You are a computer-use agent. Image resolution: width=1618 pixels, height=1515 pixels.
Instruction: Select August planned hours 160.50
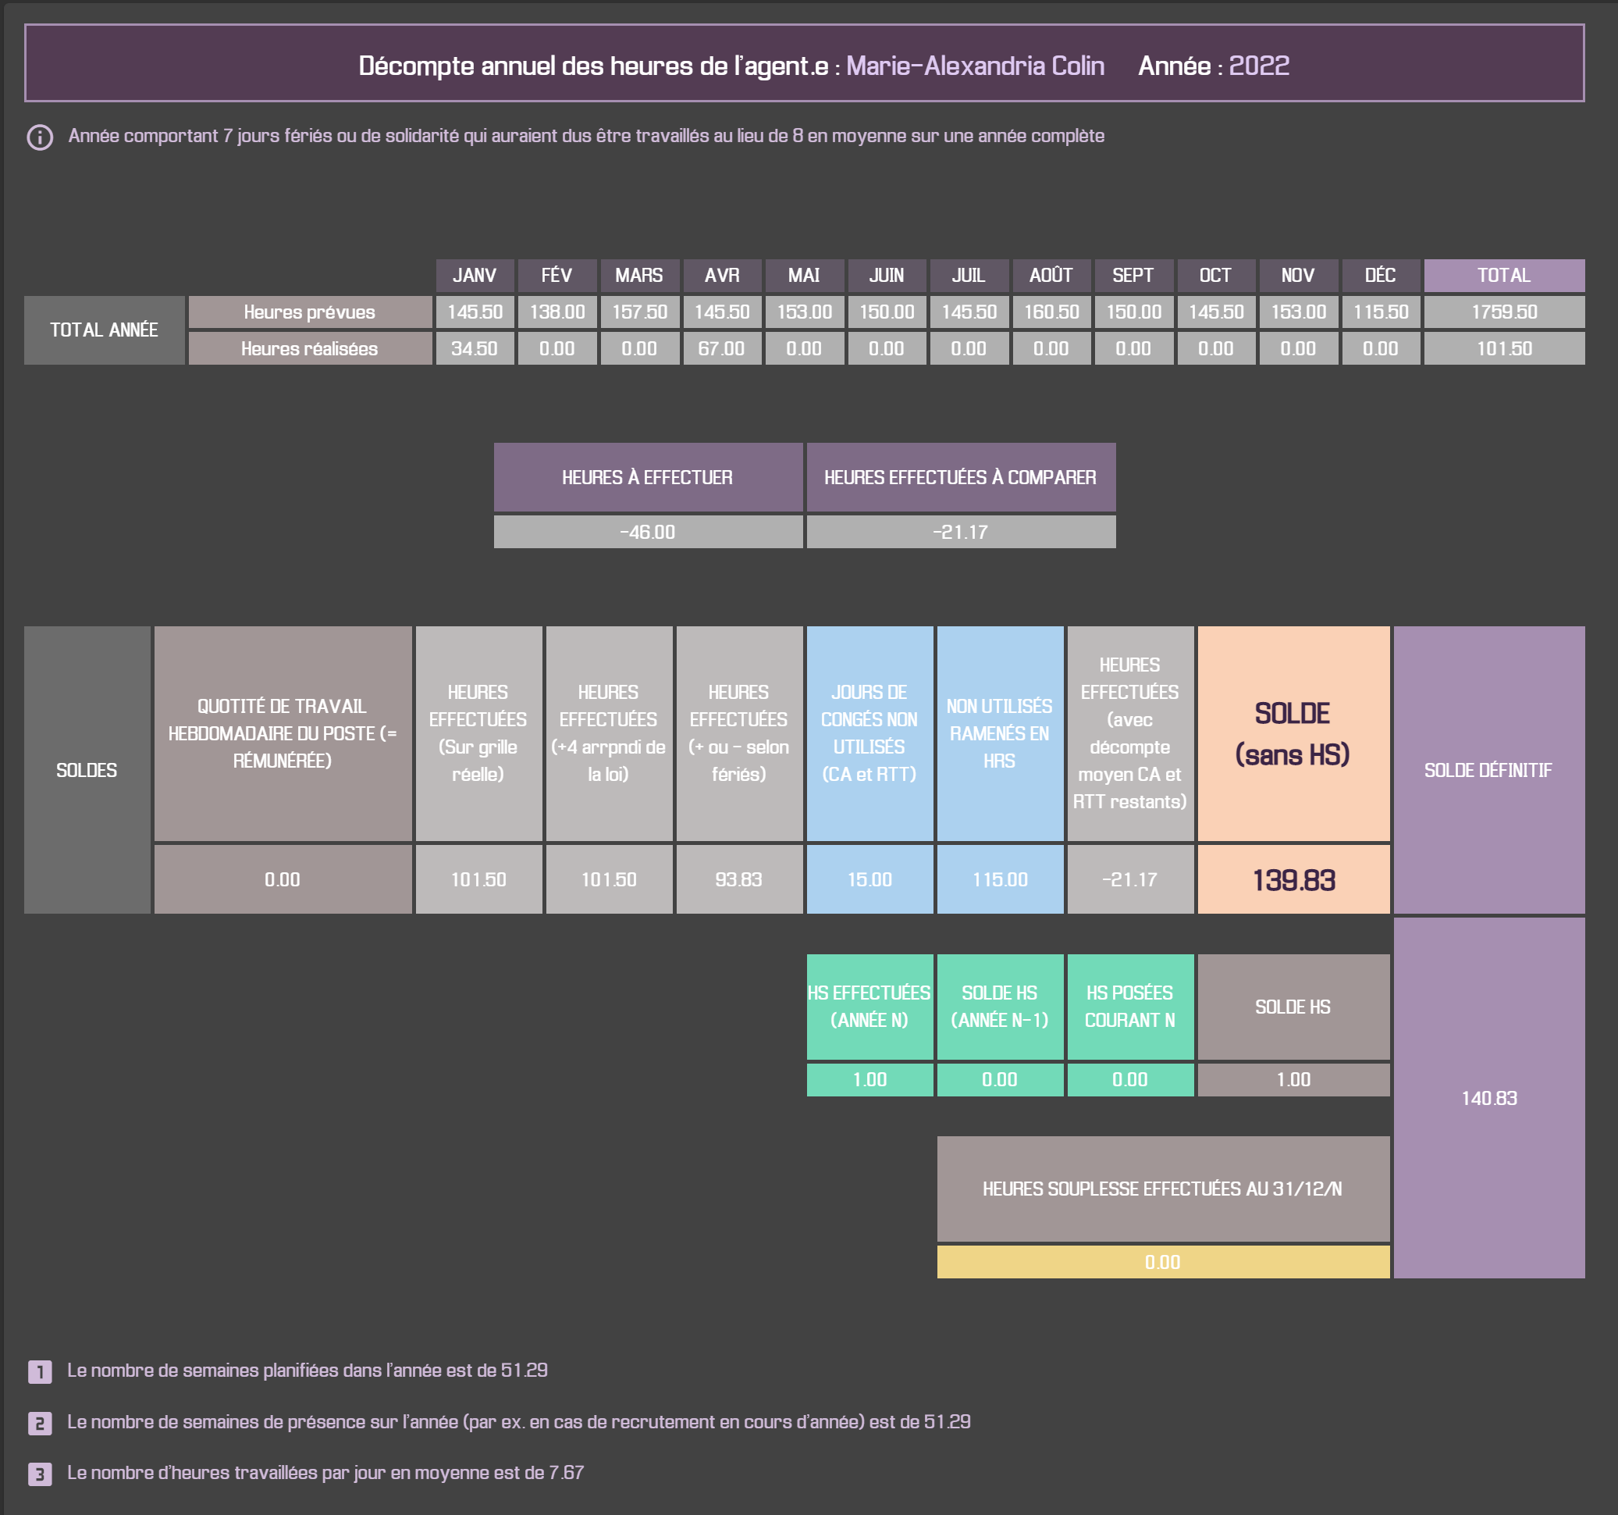[1051, 312]
